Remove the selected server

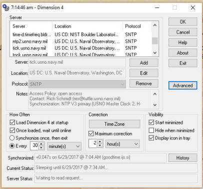(x=144, y=83)
